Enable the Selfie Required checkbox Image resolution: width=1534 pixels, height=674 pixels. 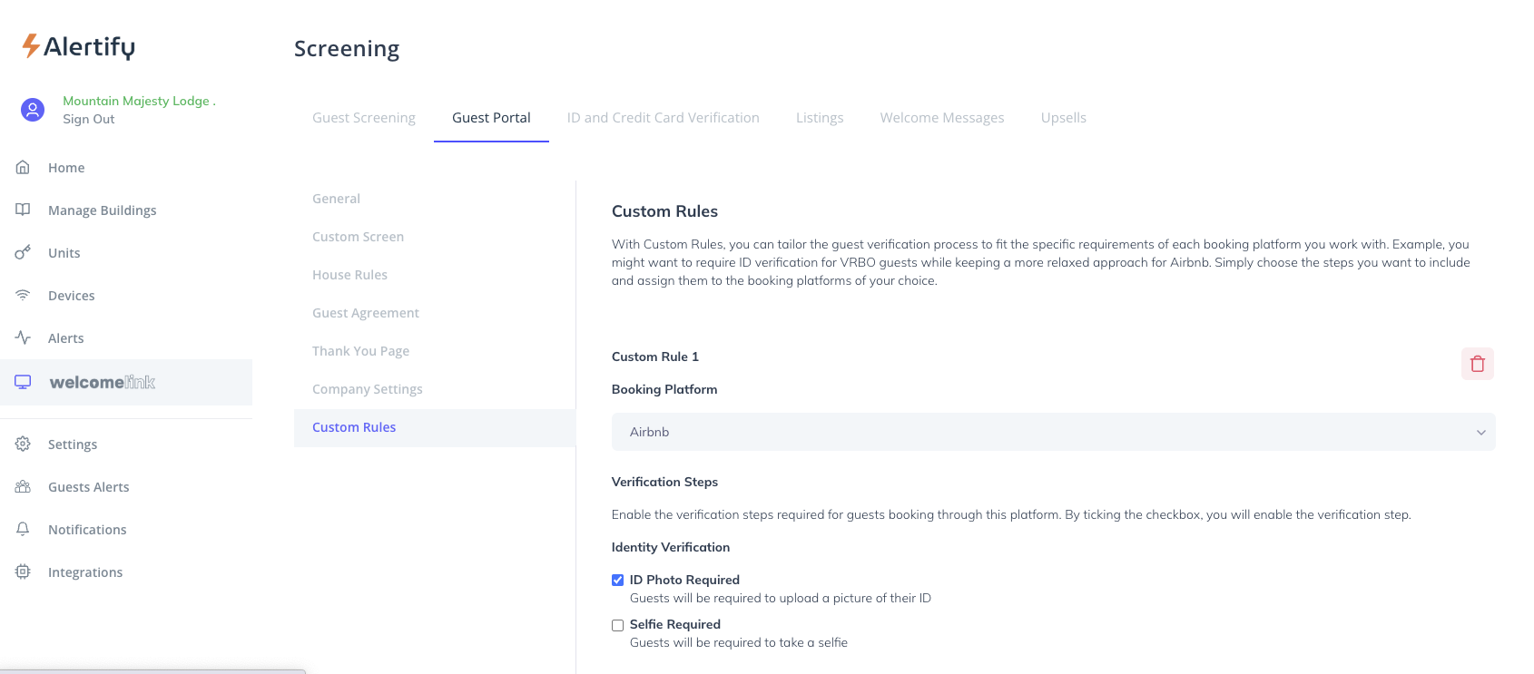click(x=618, y=625)
